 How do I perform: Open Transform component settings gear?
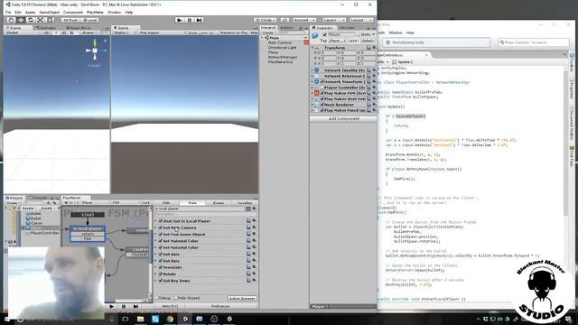point(373,48)
